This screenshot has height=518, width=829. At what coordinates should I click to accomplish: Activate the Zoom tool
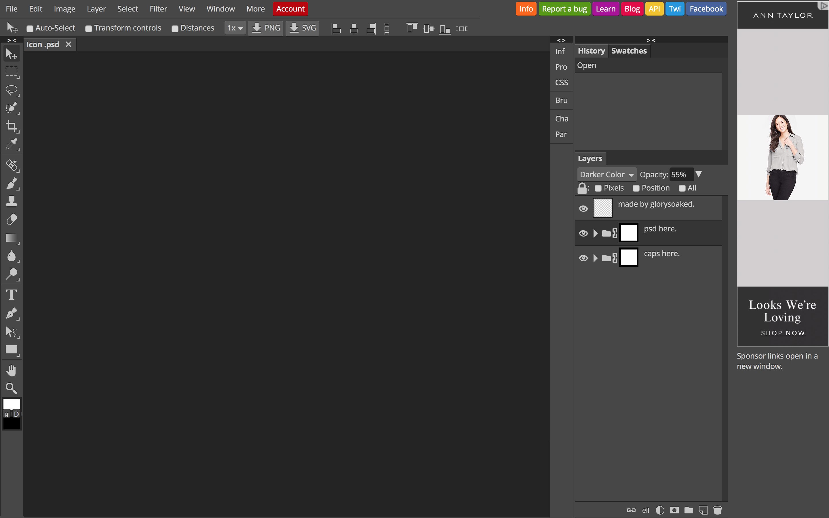11,388
